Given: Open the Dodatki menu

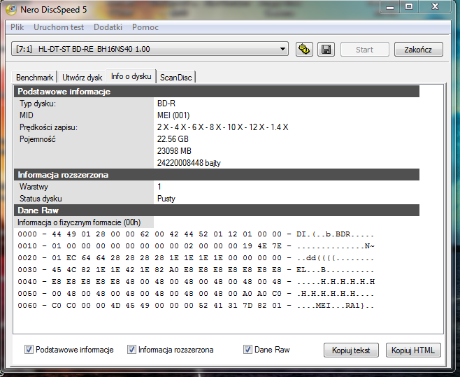Looking at the screenshot, I should (108, 27).
